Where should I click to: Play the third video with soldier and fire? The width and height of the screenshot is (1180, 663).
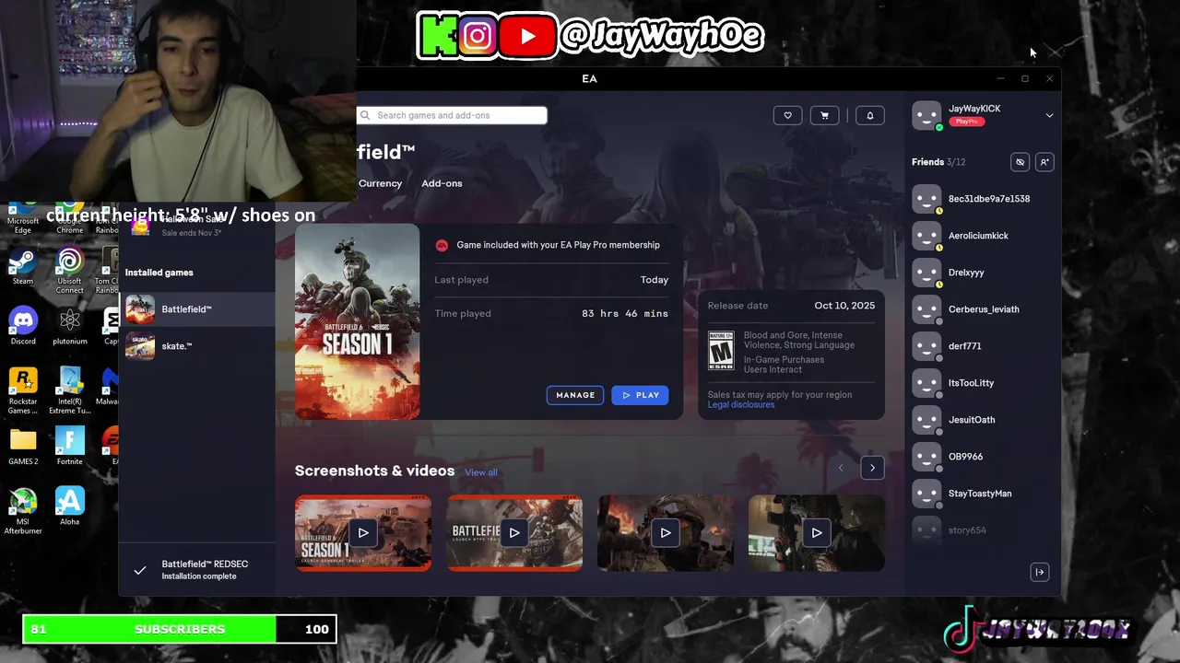(666, 533)
